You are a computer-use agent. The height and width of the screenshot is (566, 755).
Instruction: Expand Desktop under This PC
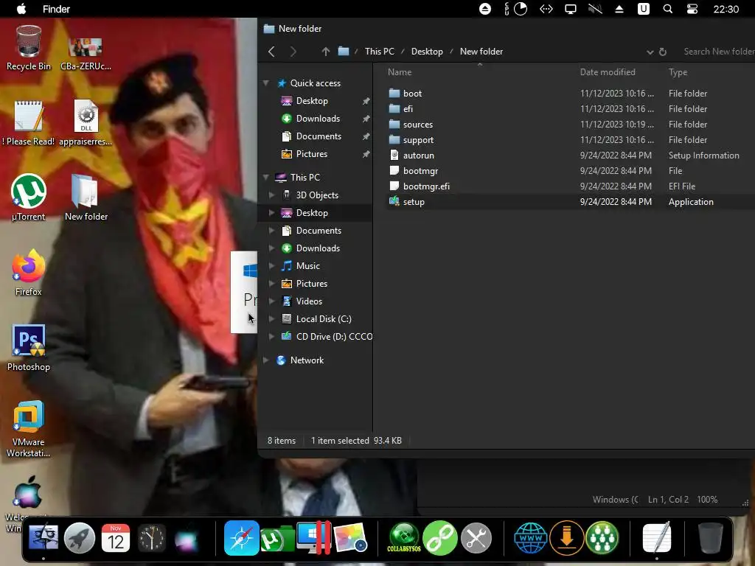272,213
